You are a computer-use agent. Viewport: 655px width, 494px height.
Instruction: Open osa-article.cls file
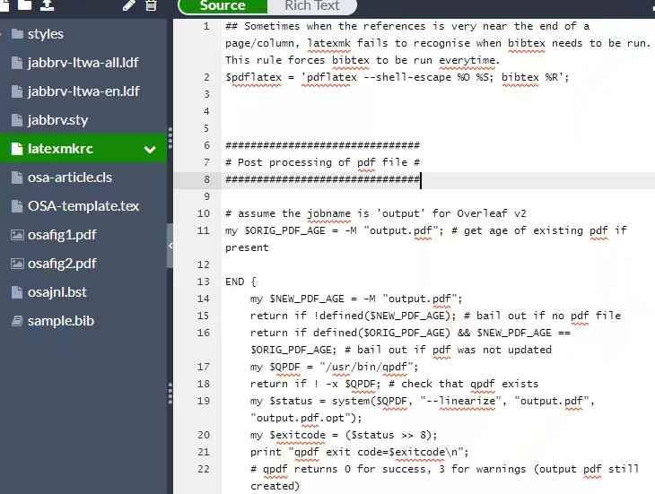coord(70,178)
